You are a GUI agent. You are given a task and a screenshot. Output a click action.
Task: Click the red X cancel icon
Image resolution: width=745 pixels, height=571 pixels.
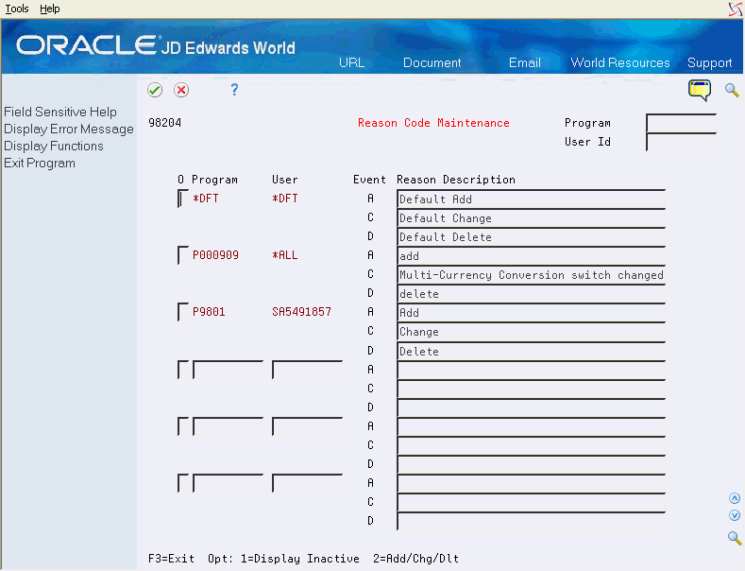[x=181, y=90]
